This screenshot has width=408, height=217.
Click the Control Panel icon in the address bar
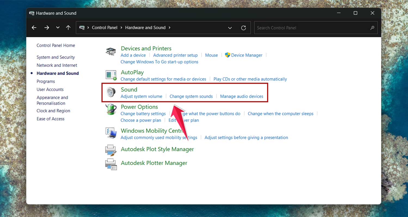(x=82, y=27)
